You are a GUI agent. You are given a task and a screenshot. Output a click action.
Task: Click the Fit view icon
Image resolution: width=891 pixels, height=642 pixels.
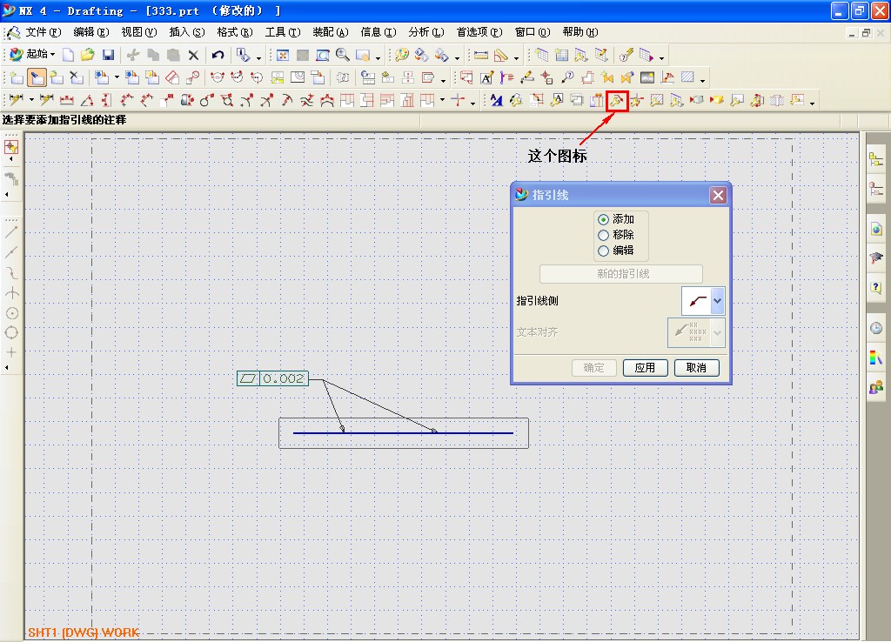pyautogui.click(x=283, y=55)
